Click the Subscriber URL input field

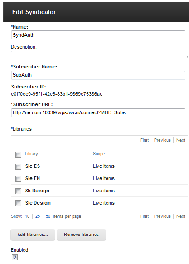coord(98,113)
